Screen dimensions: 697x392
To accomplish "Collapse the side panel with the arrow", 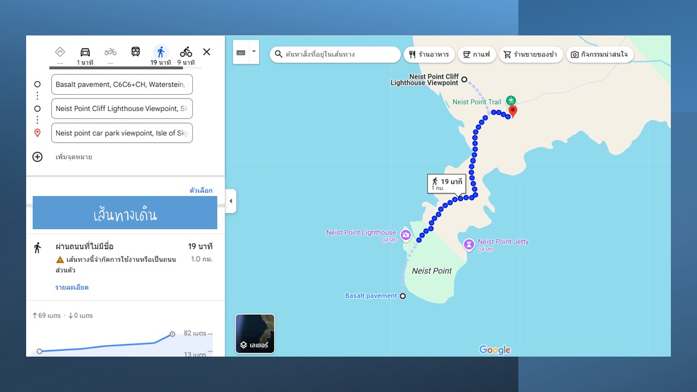I will tap(230, 201).
